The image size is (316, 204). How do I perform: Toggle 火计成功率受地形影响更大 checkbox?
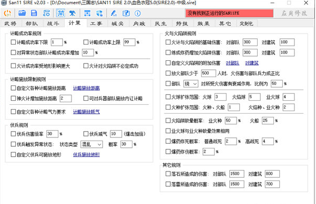click(x=13, y=66)
